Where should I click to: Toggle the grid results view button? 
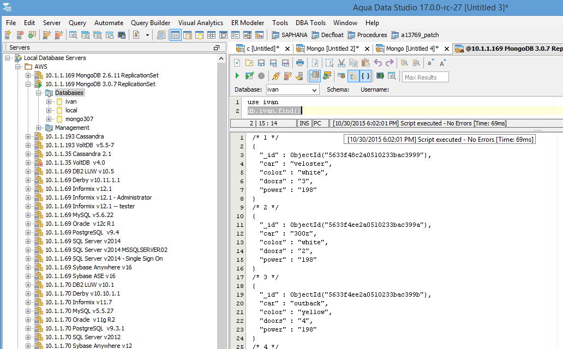tap(315, 76)
